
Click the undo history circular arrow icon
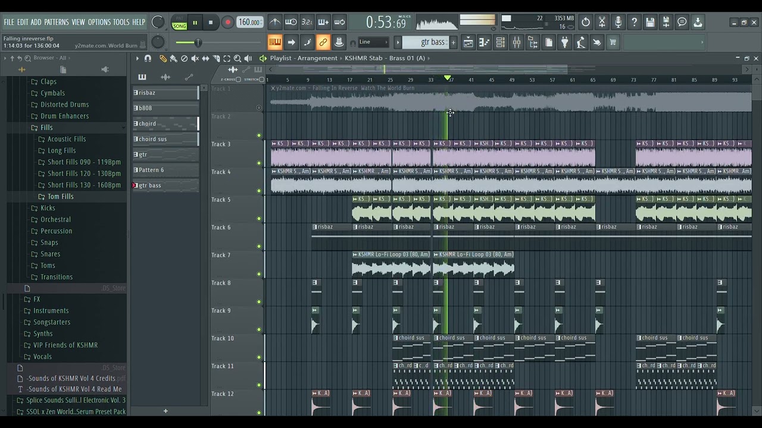(x=586, y=23)
